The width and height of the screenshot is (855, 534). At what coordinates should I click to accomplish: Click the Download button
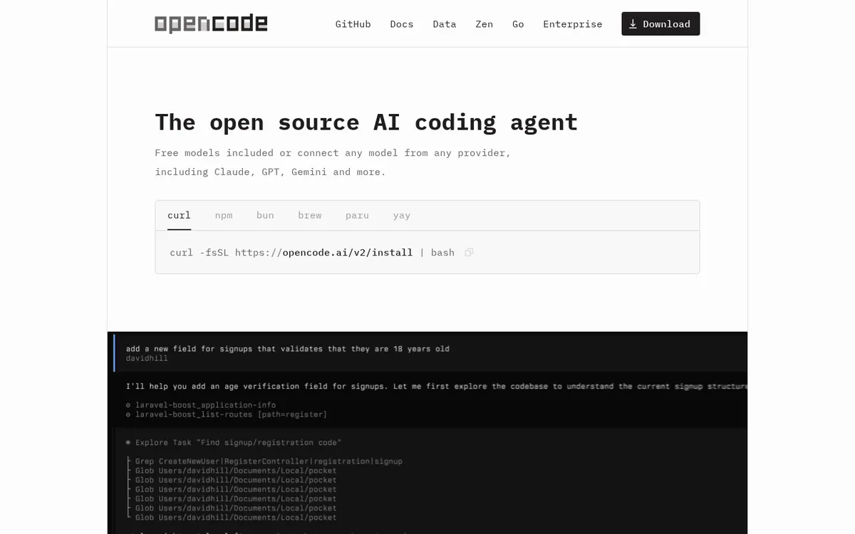(x=660, y=23)
